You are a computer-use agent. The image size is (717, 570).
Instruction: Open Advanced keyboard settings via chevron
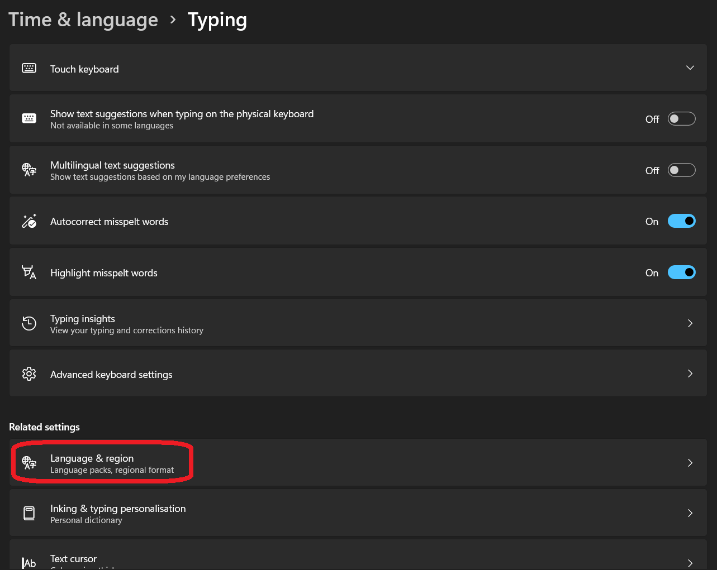690,373
